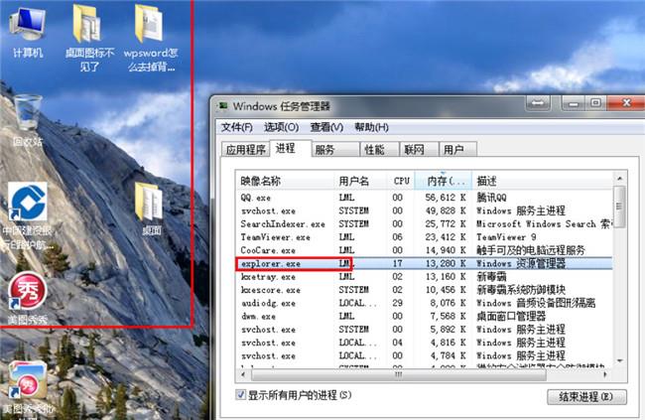Viewport: 645px width, 420px height.
Task: Select the SearchIndexer.exe process
Action: click(424, 224)
